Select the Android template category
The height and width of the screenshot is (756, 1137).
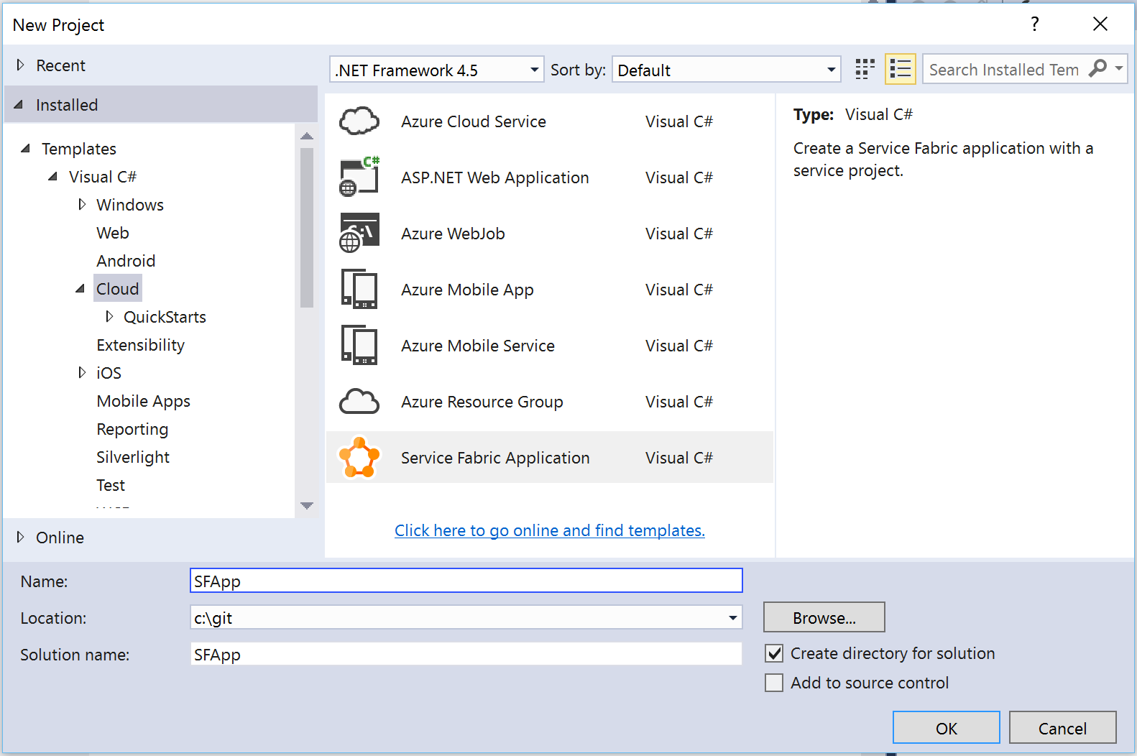(126, 261)
